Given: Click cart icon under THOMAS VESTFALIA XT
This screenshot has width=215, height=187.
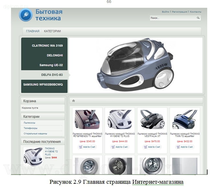Looking at the screenshot, I should tap(146, 147).
